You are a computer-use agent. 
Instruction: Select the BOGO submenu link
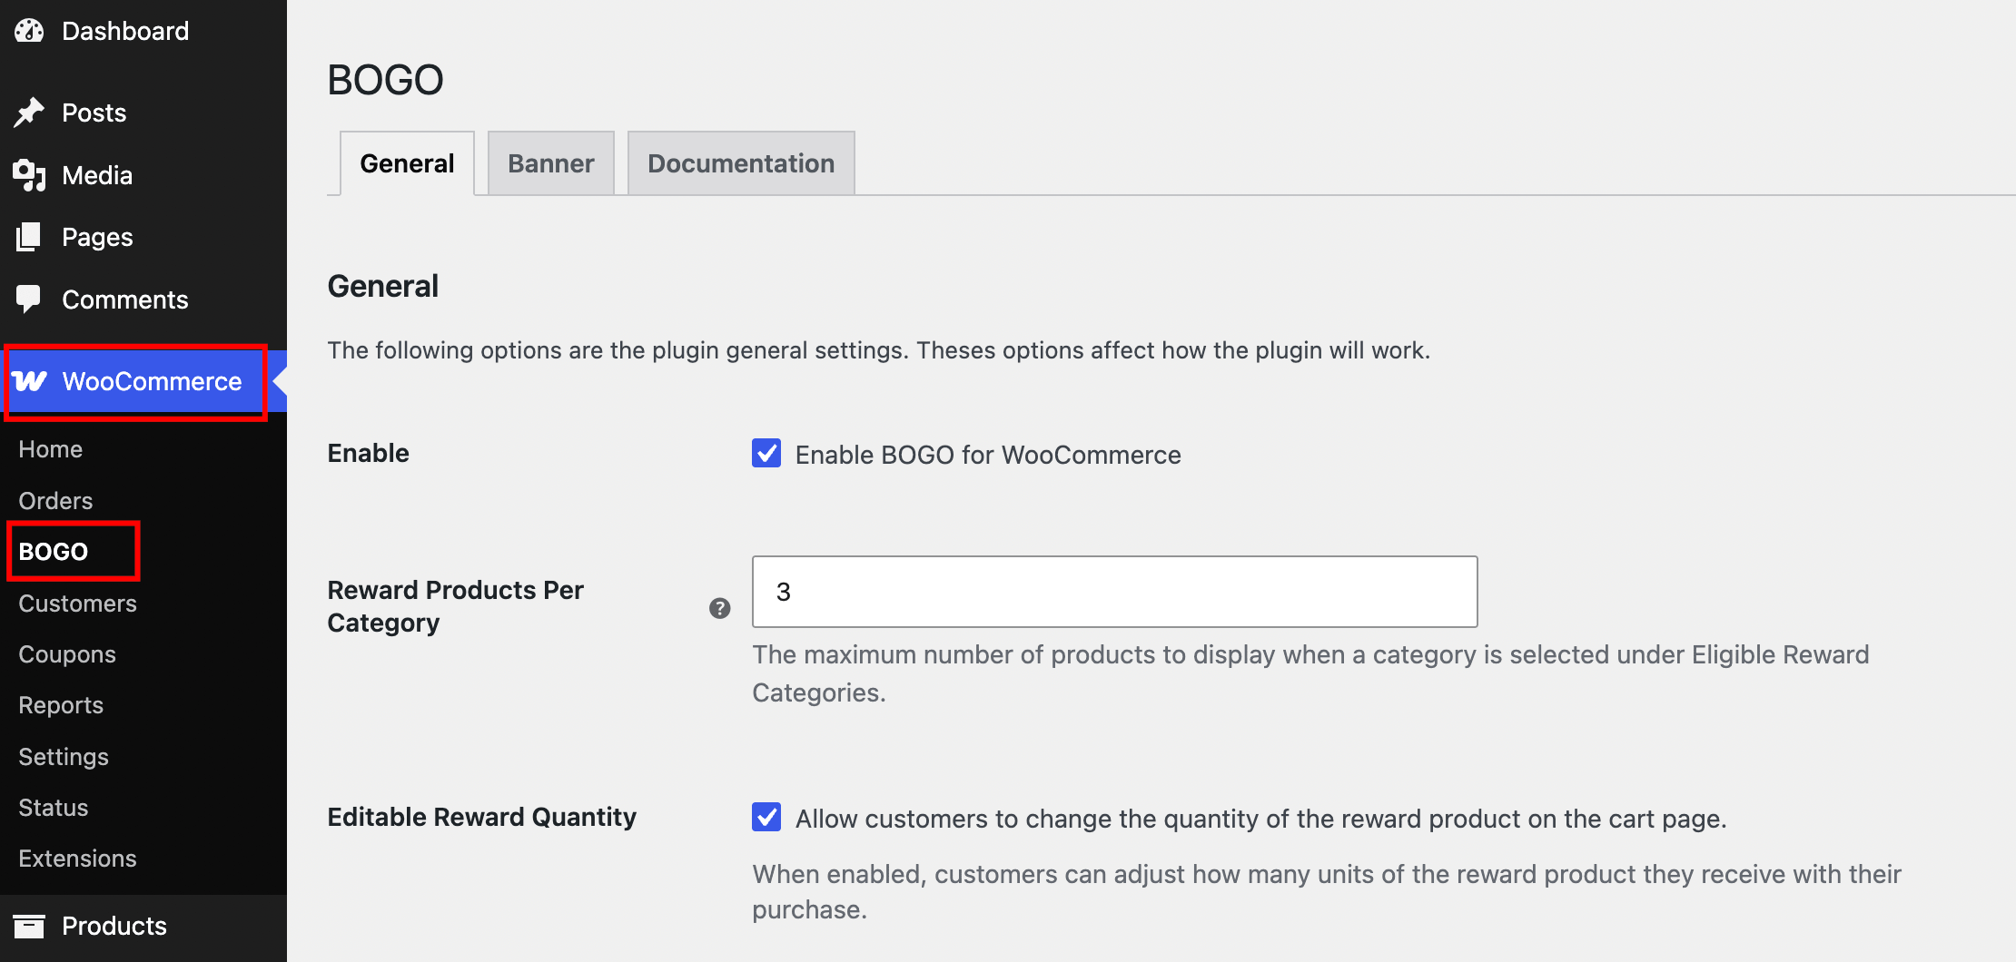click(x=54, y=552)
